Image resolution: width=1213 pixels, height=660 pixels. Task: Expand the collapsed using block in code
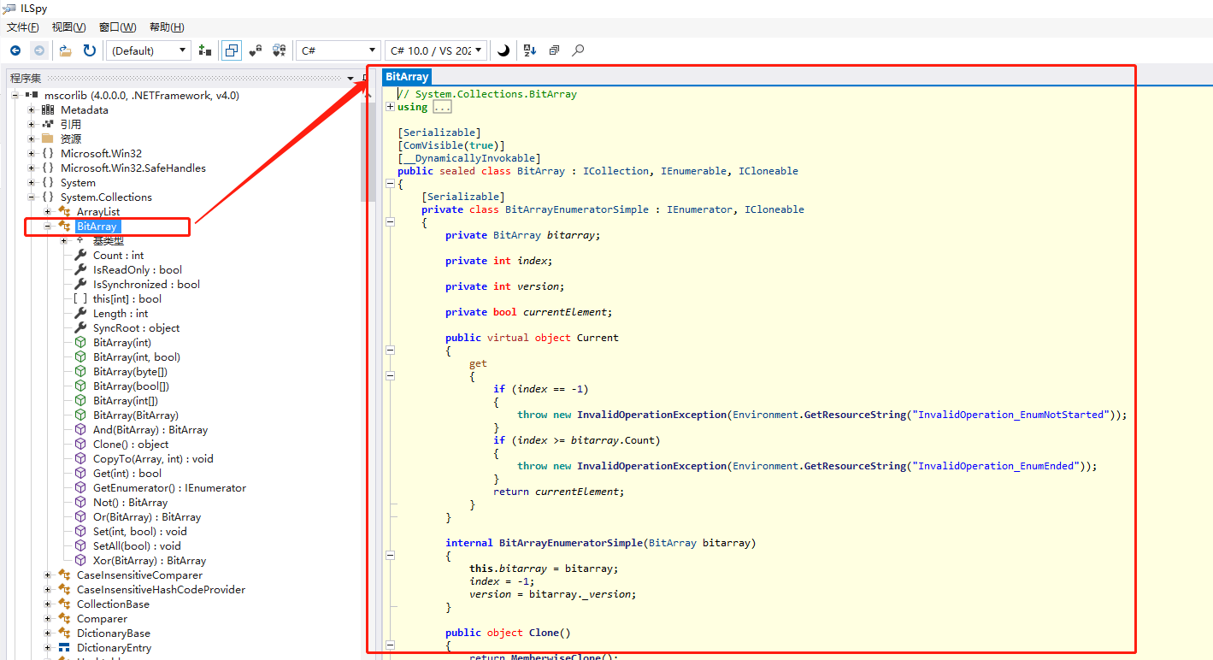coord(390,107)
